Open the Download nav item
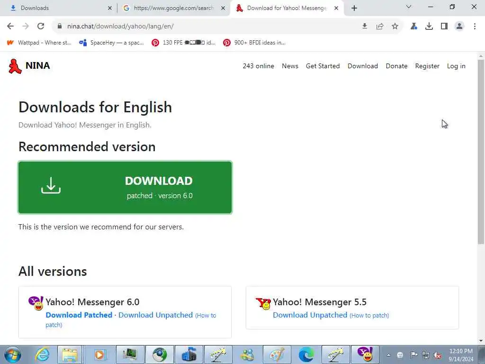485x364 pixels. coord(362,66)
